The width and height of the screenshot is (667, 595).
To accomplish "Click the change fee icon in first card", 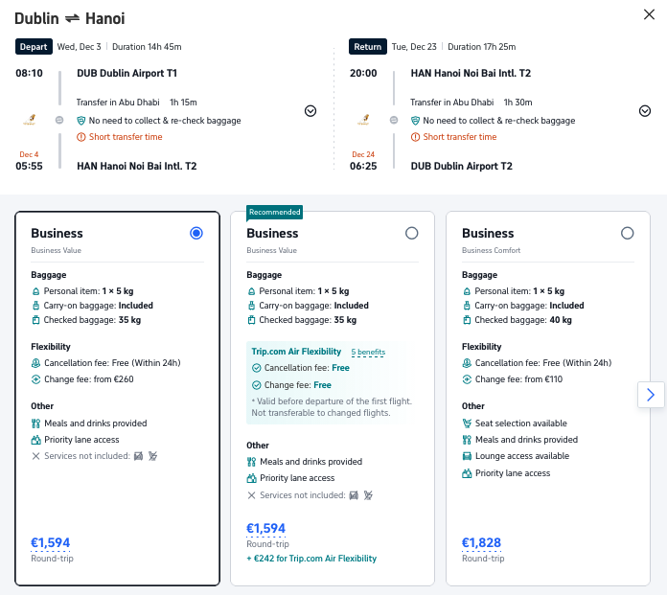I will (x=35, y=379).
